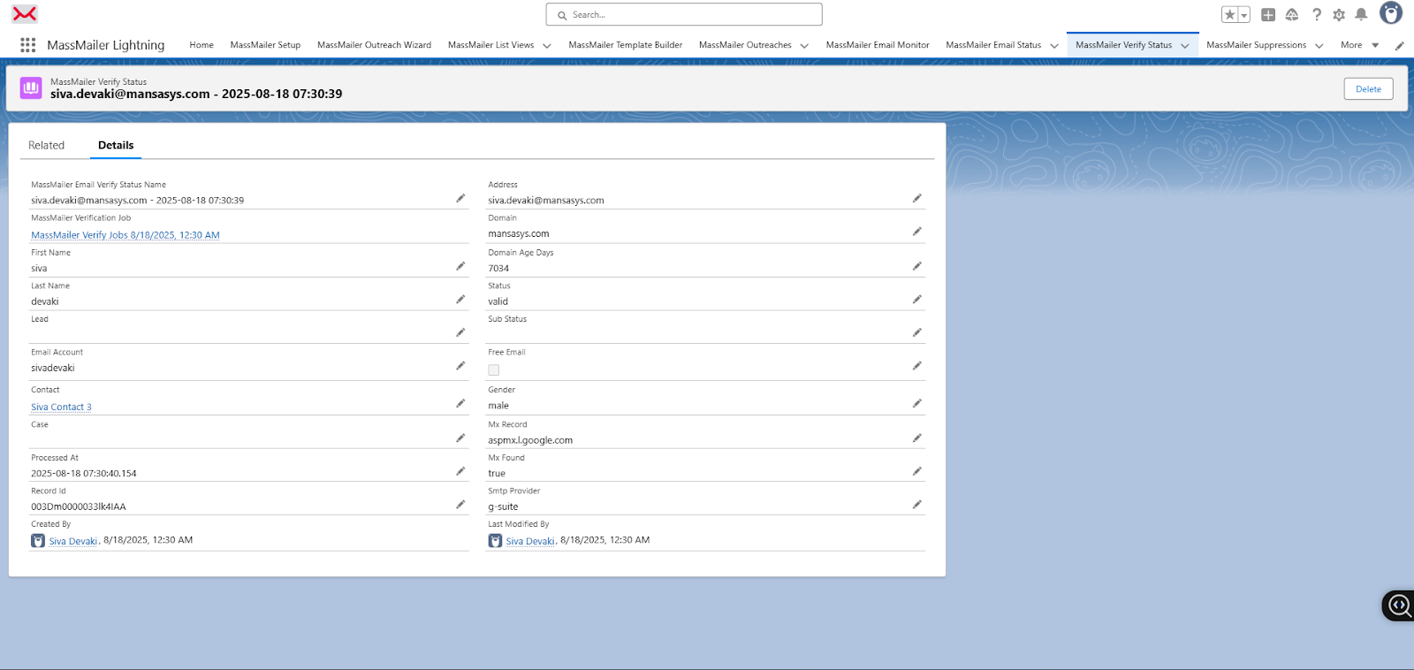This screenshot has width=1414, height=670.
Task: Edit the Smtp Provider field pencil
Action: tap(917, 505)
